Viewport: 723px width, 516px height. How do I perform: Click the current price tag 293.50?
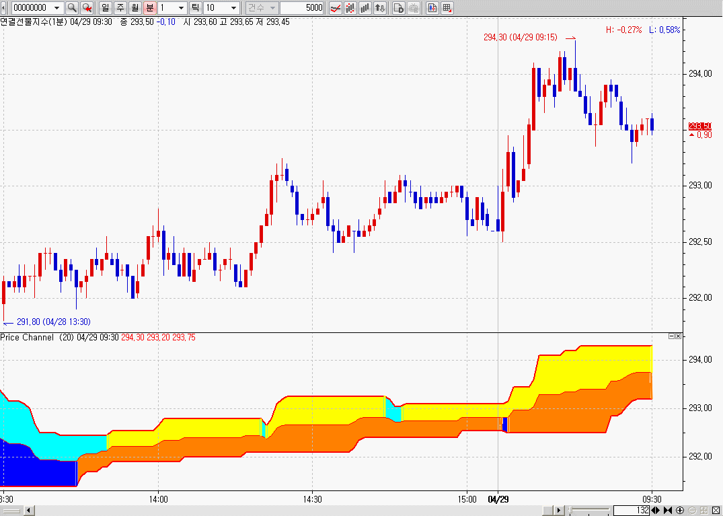[x=699, y=126]
